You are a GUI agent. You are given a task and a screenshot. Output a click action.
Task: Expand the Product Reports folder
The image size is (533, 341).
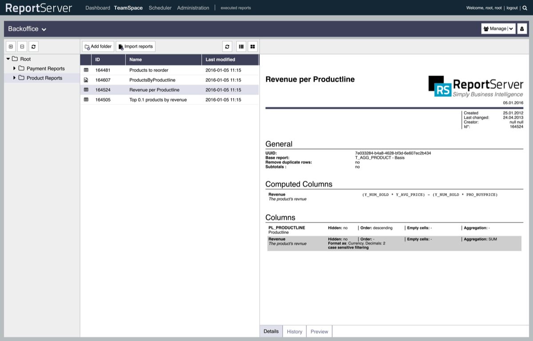point(15,78)
